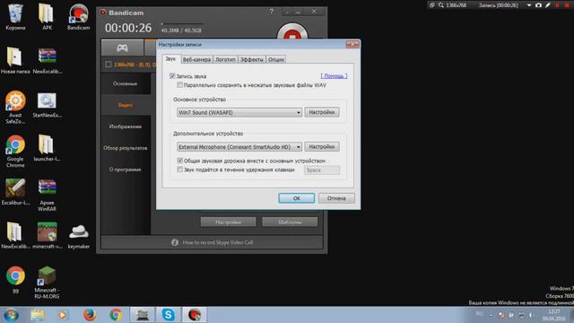Open the О программе sidebar section
574x323 pixels.
[126, 170]
